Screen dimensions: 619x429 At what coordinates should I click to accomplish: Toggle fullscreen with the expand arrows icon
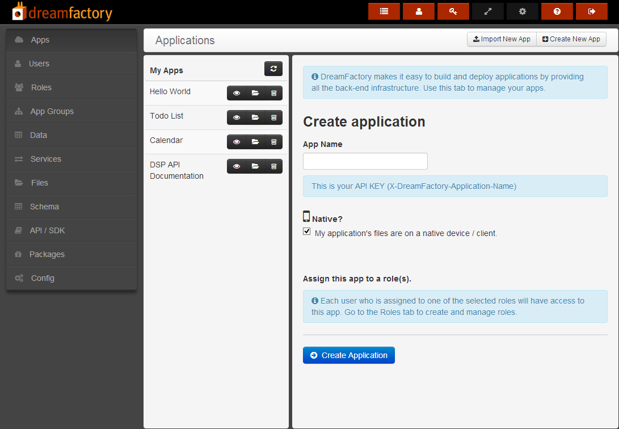488,11
